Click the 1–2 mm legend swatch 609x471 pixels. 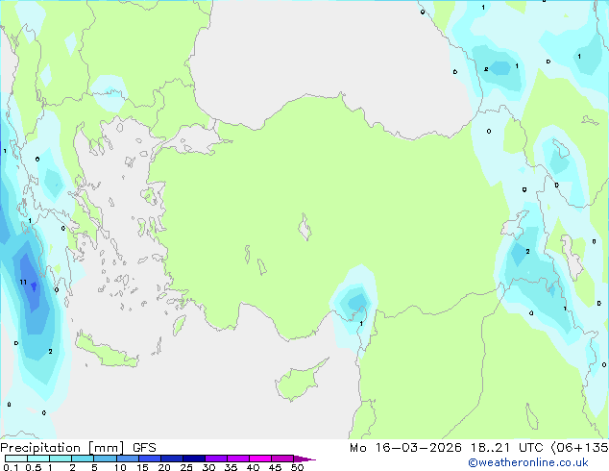pyautogui.click(x=61, y=459)
